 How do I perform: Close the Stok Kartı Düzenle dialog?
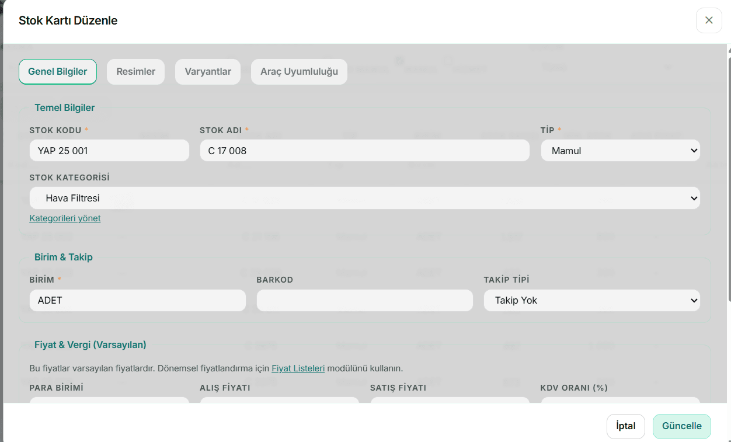click(x=709, y=20)
